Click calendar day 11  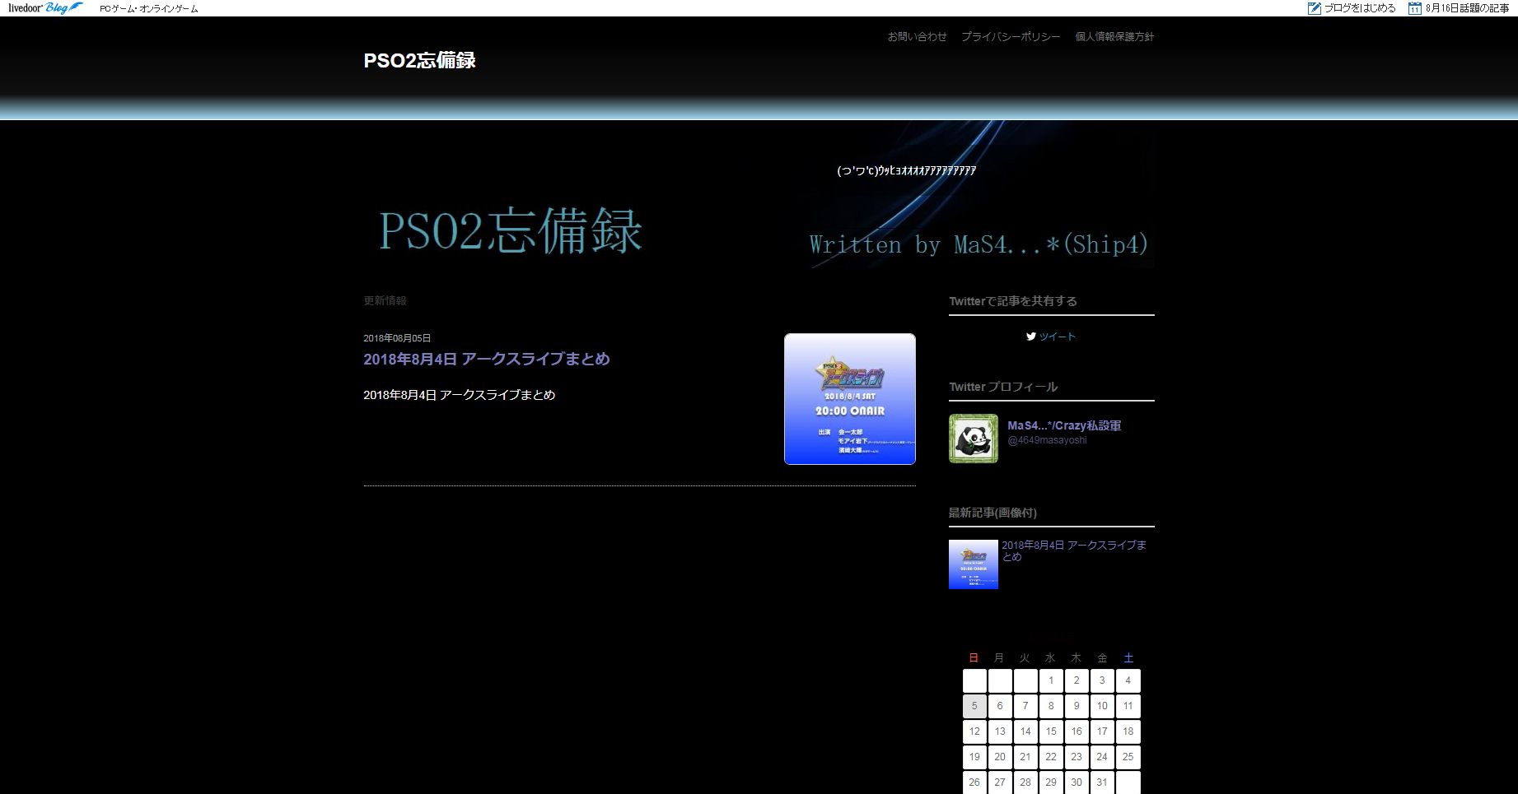[1128, 706]
